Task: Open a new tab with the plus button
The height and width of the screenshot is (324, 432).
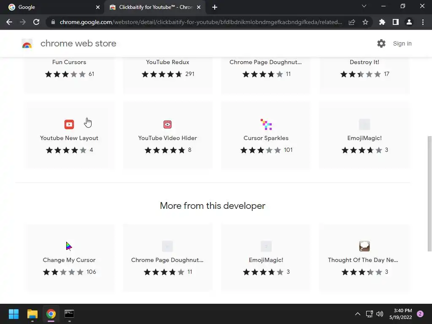Action: click(215, 7)
